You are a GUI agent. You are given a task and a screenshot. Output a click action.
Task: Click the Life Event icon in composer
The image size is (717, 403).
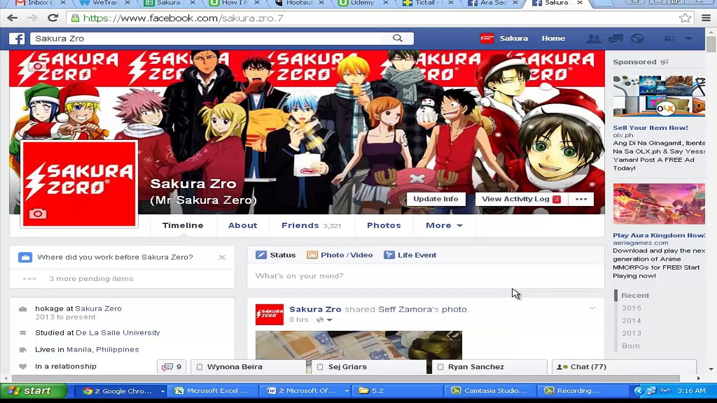[x=389, y=255]
